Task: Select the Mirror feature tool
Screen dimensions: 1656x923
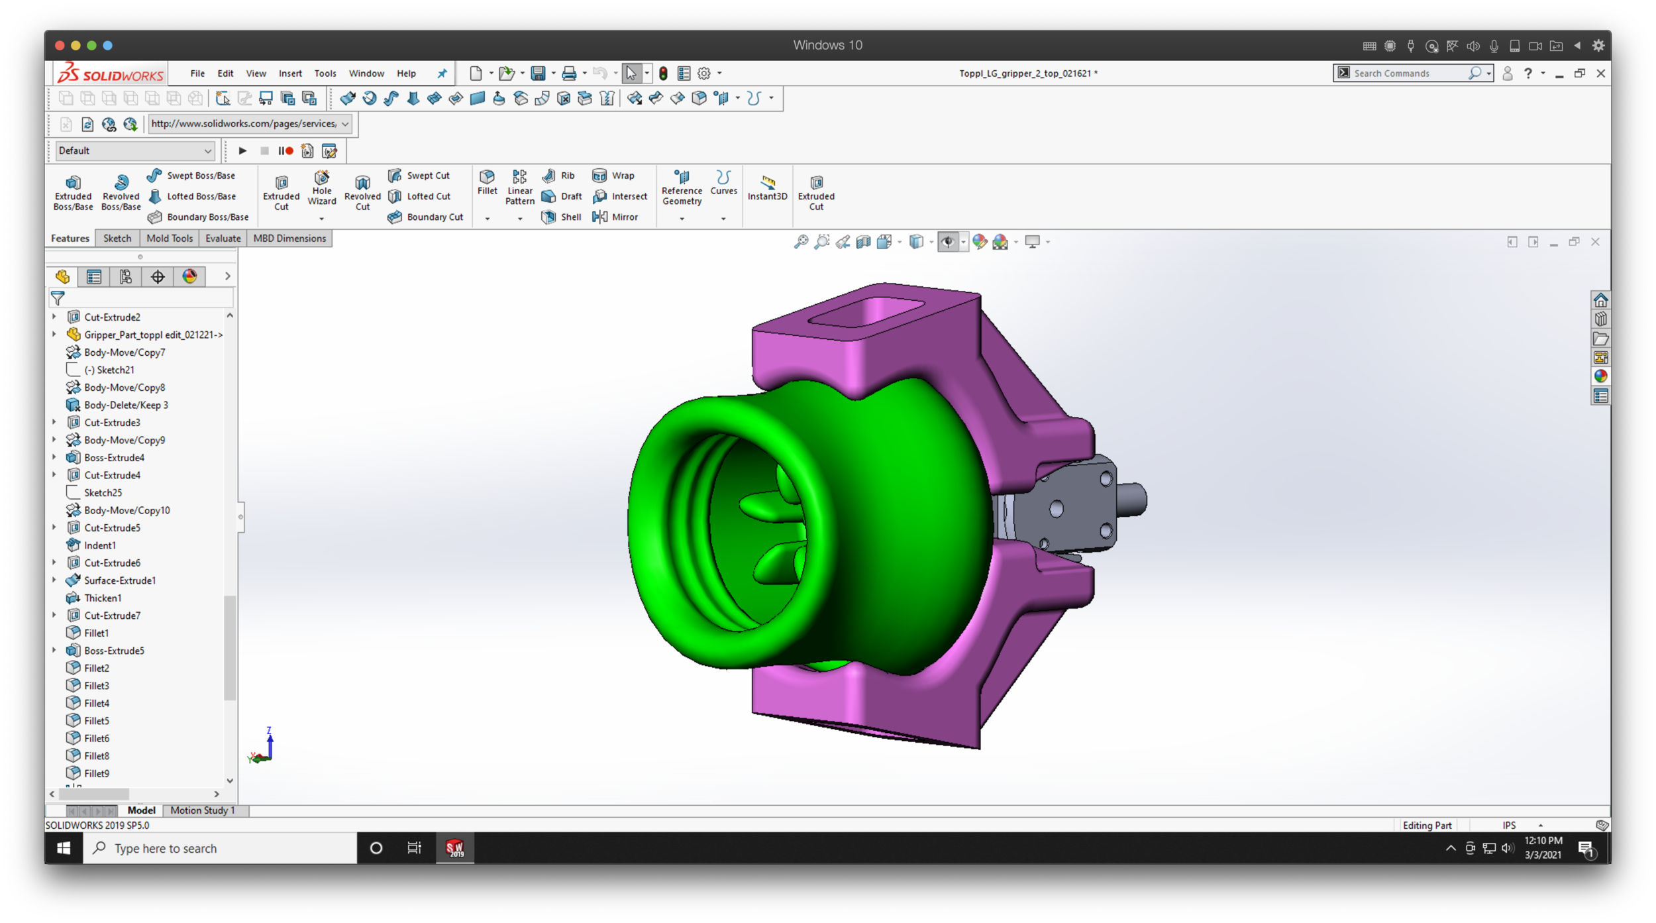Action: click(615, 217)
